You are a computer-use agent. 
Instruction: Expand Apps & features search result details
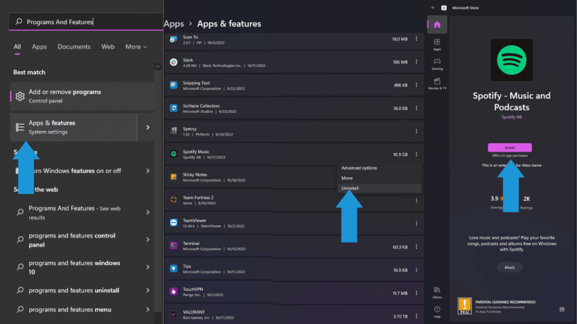tap(148, 128)
